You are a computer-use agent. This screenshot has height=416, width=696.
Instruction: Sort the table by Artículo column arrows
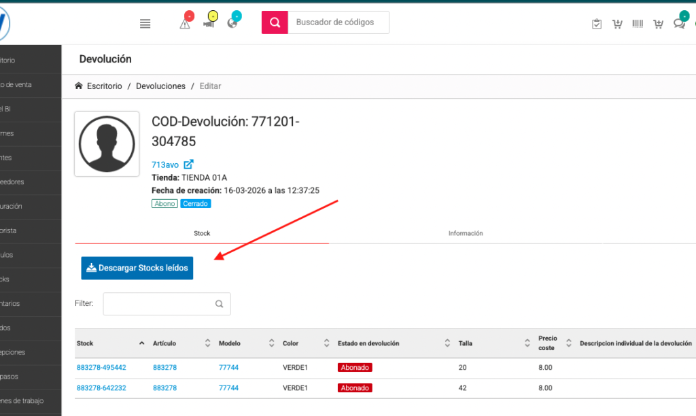pos(207,343)
